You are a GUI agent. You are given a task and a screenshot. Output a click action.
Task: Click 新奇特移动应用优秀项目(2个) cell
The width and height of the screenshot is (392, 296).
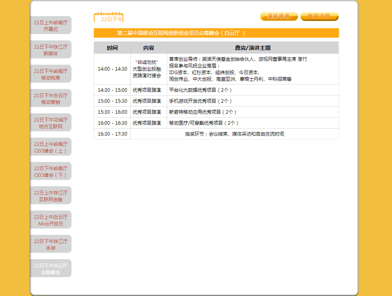[x=253, y=112]
